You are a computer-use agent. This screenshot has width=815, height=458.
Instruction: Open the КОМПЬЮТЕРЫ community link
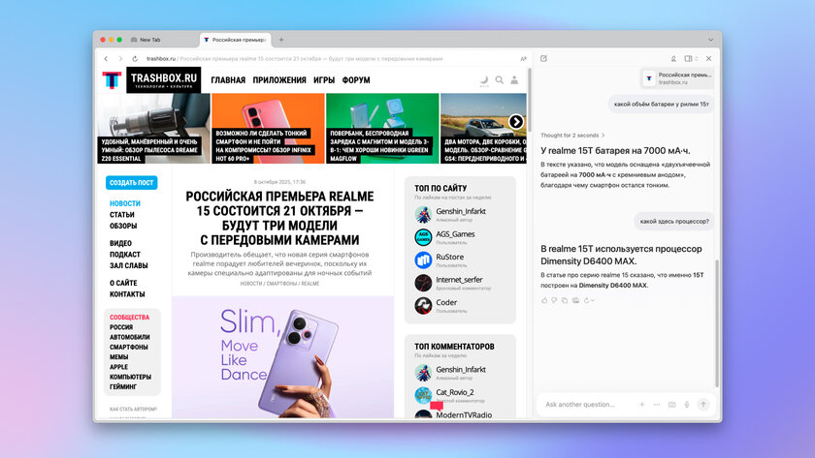[x=130, y=377]
